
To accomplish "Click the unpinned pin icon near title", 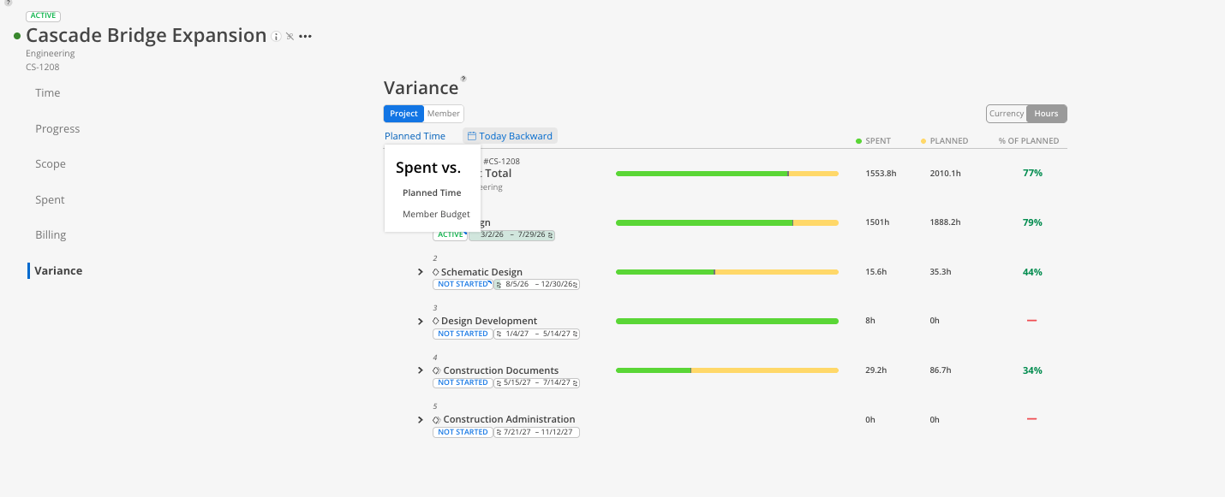I will click(290, 37).
